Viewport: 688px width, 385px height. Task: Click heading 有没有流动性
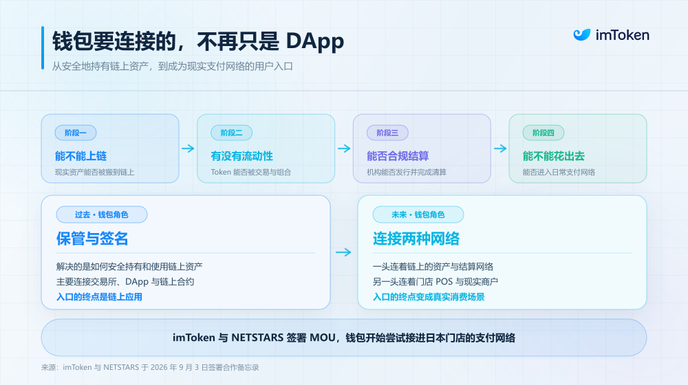(241, 156)
